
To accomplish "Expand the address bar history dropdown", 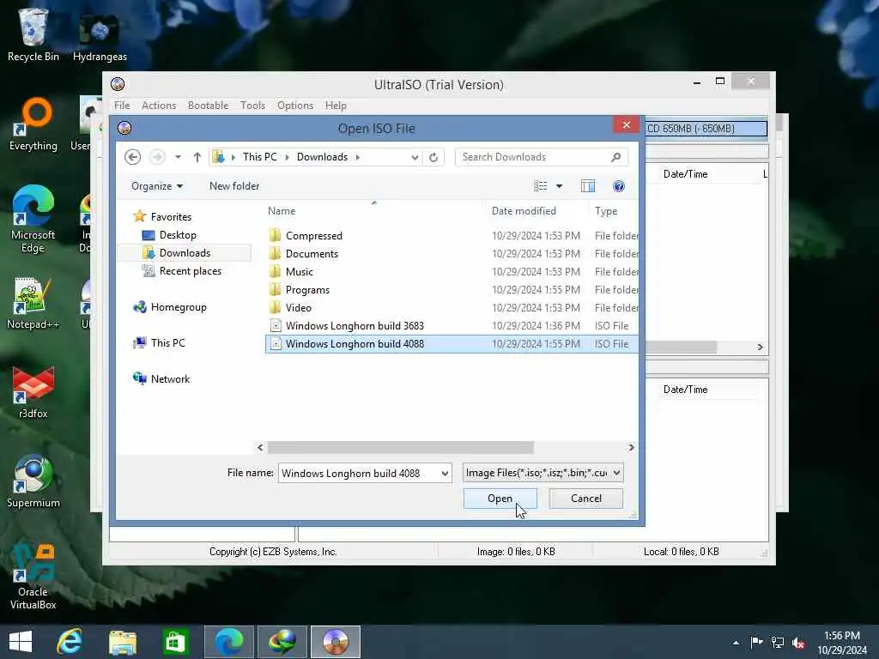I will pos(415,158).
